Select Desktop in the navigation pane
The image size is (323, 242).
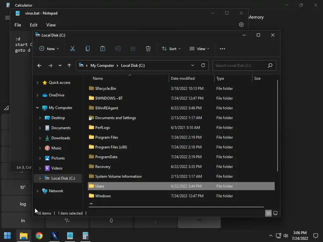58,118
